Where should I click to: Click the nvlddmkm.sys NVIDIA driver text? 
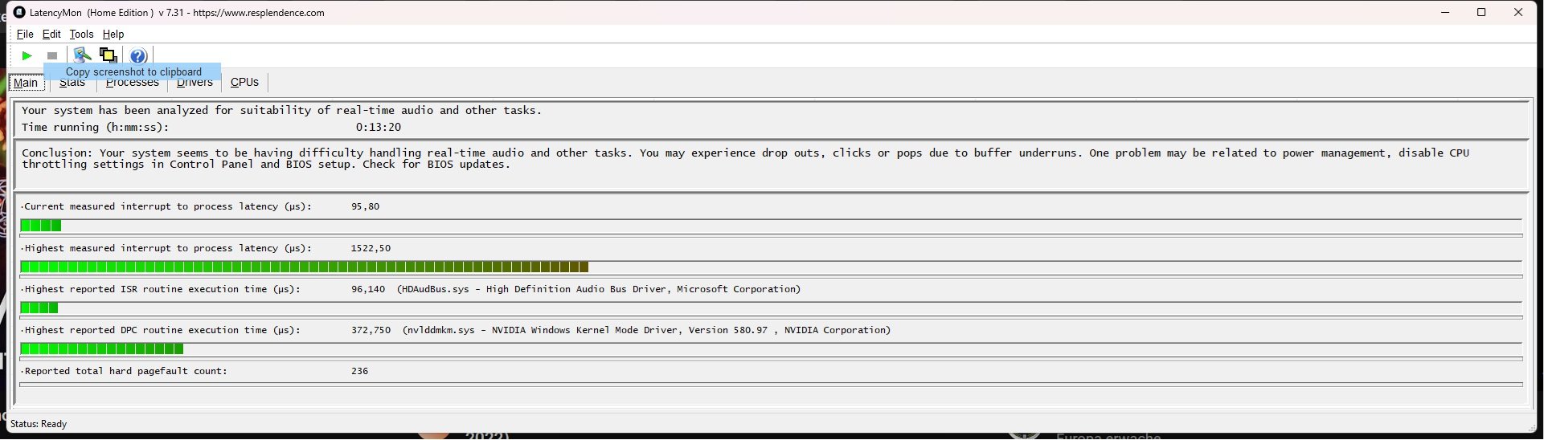647,330
